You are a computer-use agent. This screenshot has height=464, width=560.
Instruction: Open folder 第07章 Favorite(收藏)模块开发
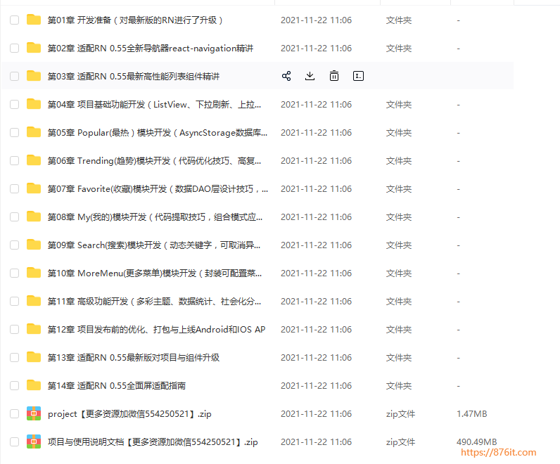158,189
